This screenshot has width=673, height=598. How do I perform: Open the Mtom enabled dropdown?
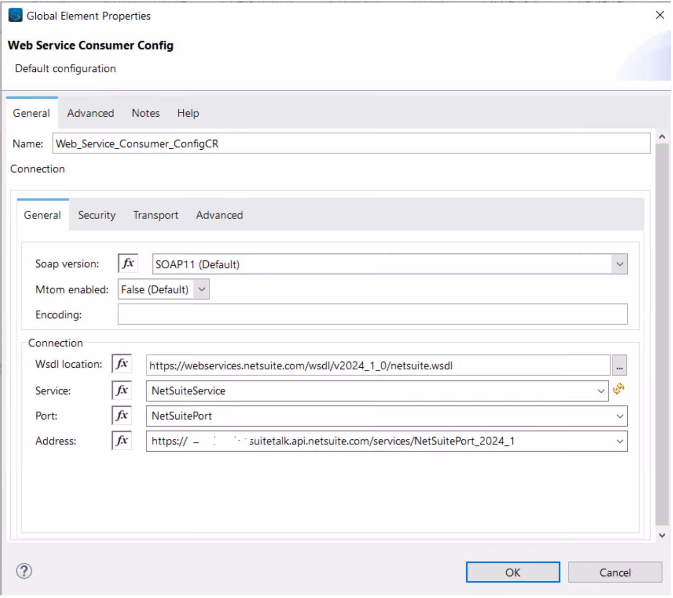click(201, 289)
